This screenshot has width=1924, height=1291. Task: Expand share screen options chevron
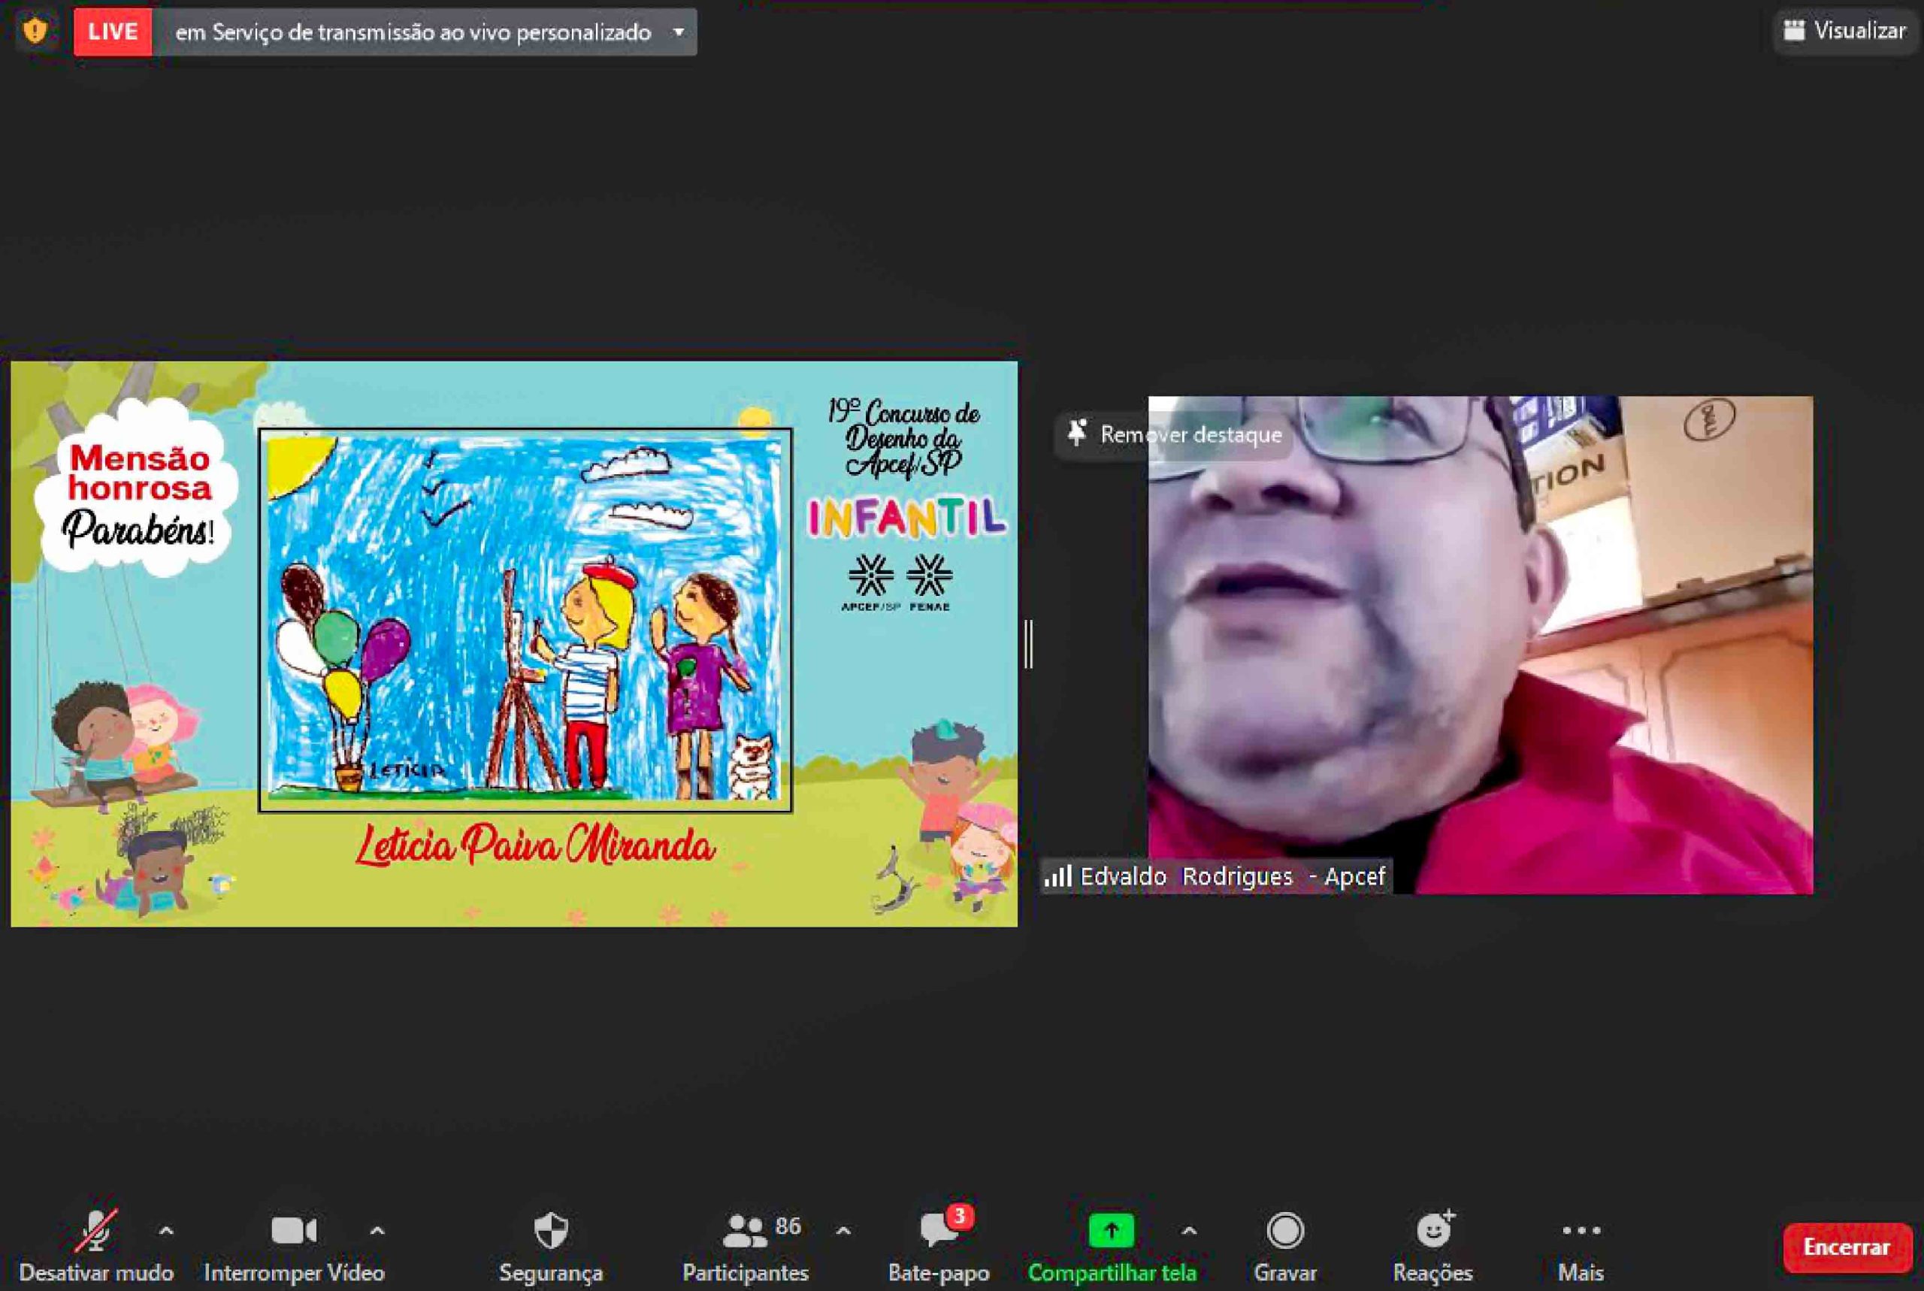[x=1189, y=1231]
